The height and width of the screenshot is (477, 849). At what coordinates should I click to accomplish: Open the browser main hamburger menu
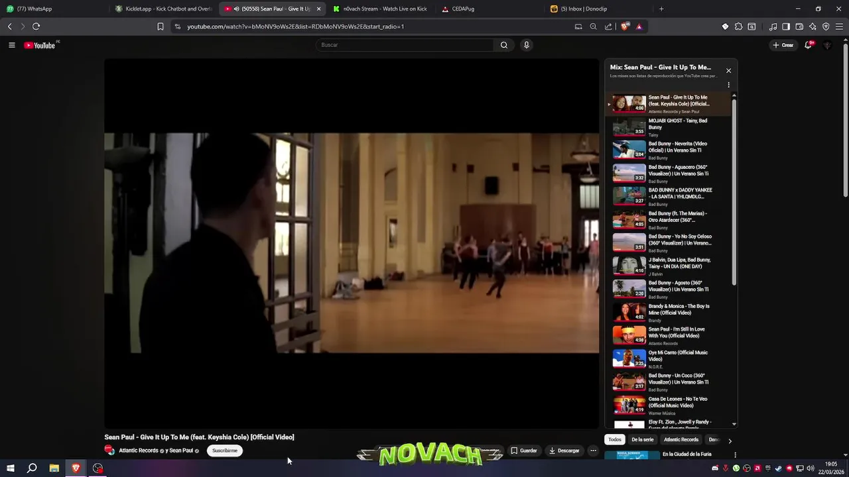pos(839,26)
